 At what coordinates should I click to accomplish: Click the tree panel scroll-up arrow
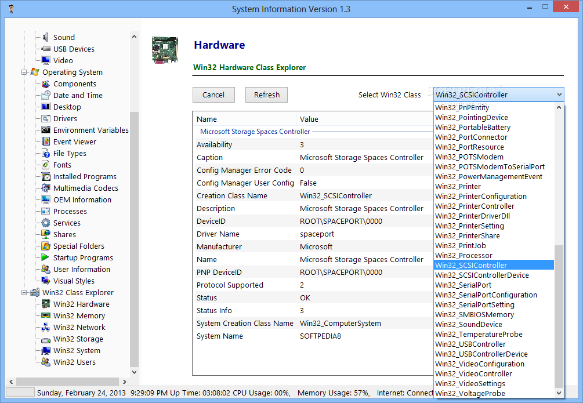click(134, 37)
